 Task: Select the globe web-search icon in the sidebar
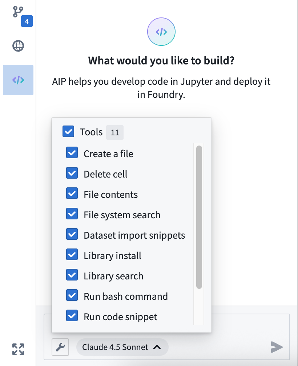(x=17, y=46)
